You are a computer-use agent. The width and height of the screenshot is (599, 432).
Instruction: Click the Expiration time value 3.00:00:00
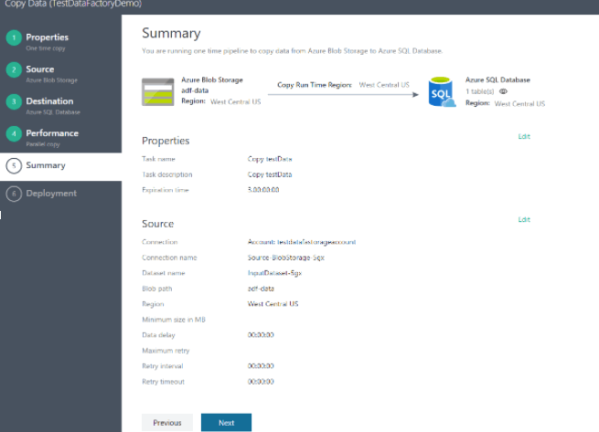263,190
